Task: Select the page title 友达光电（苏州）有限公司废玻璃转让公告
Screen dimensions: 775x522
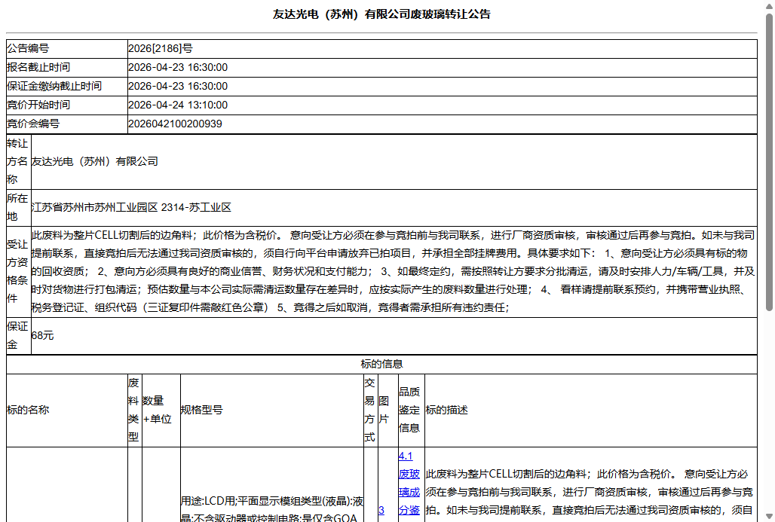Action: [x=381, y=14]
